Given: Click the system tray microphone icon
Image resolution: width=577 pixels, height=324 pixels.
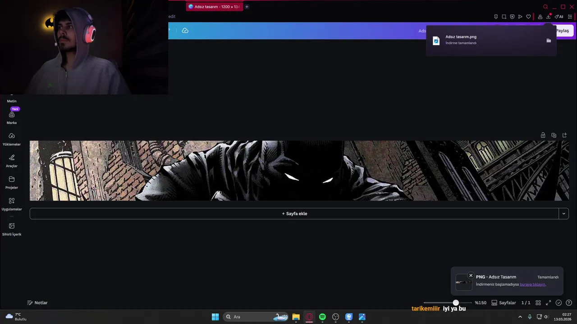Looking at the screenshot, I should tap(530, 317).
